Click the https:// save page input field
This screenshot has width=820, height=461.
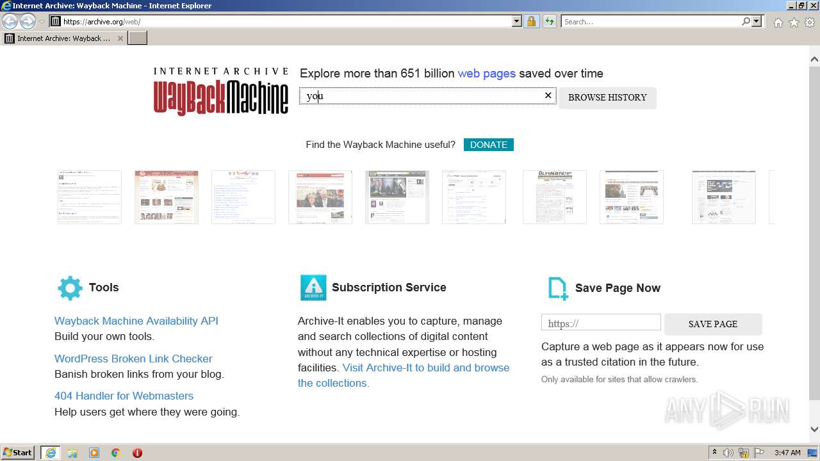tap(601, 323)
